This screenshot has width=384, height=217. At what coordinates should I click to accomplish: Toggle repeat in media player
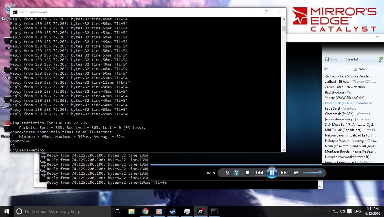236,173
